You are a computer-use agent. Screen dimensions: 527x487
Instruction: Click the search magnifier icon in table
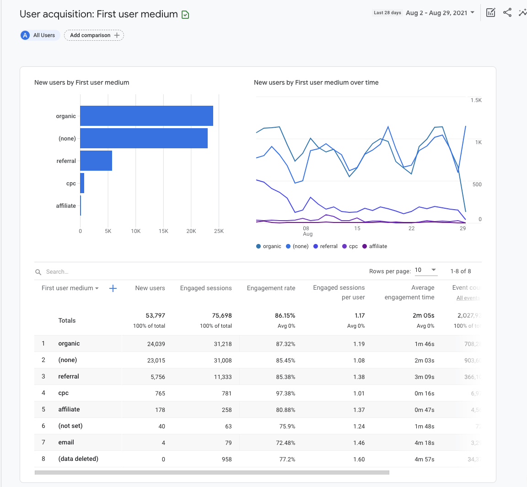(38, 272)
